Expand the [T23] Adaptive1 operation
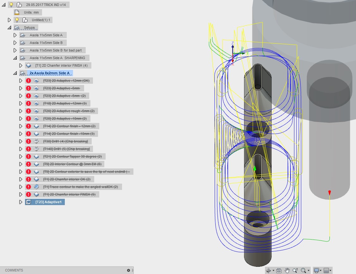 pyautogui.click(x=21, y=202)
